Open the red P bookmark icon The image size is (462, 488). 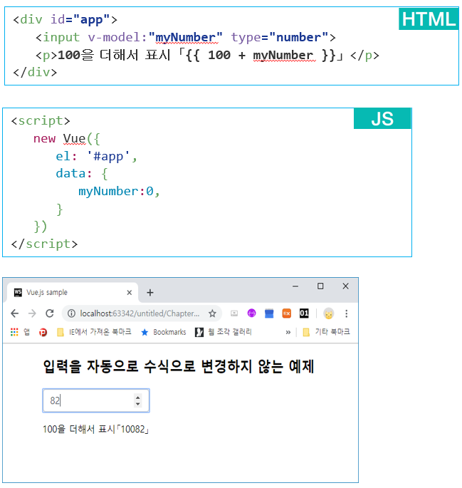(43, 333)
